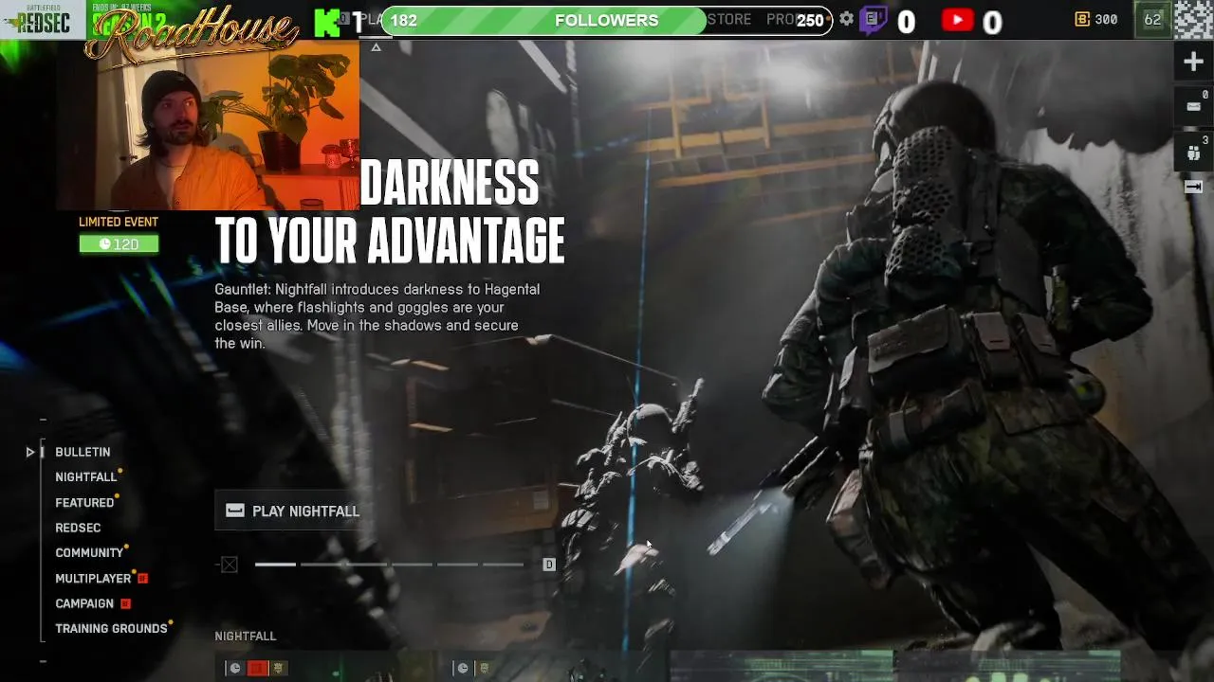Click the plus icon at the right edge
The width and height of the screenshot is (1214, 682).
click(x=1193, y=63)
